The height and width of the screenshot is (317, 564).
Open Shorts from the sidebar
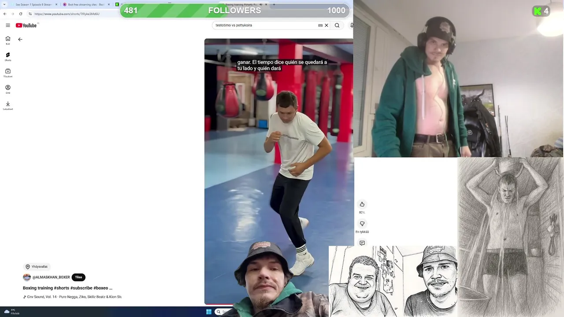[x=8, y=57]
